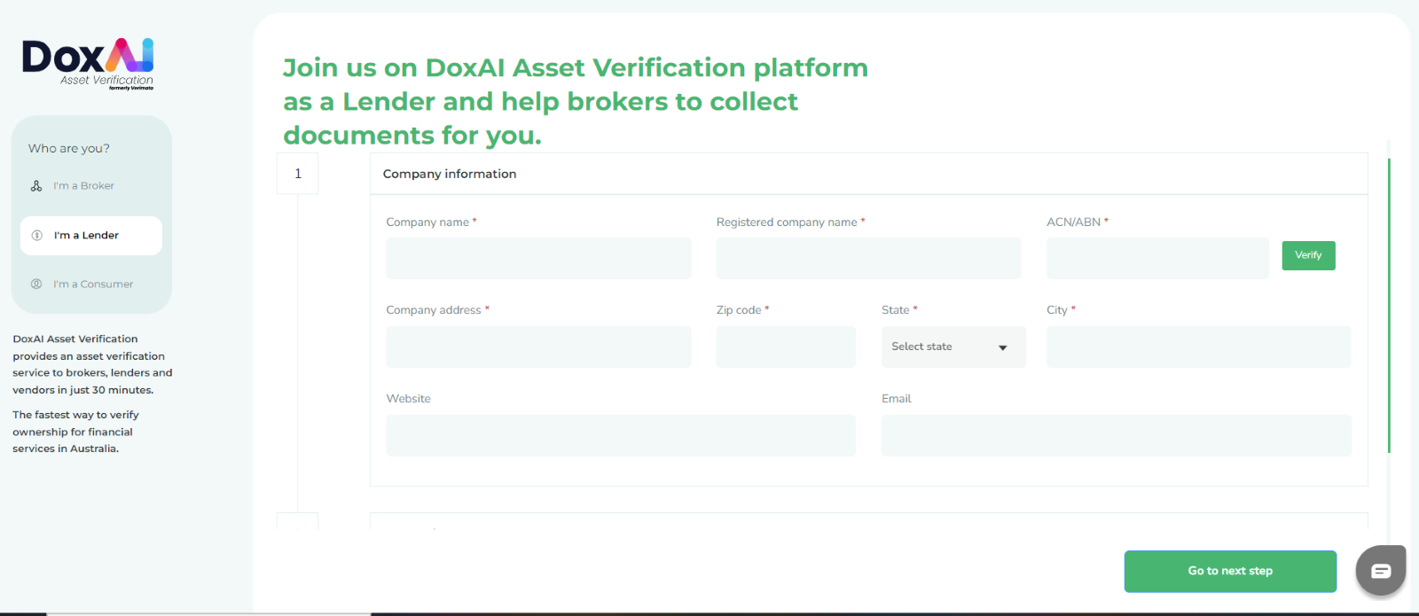Click the state dropdown arrow

pos(1003,347)
